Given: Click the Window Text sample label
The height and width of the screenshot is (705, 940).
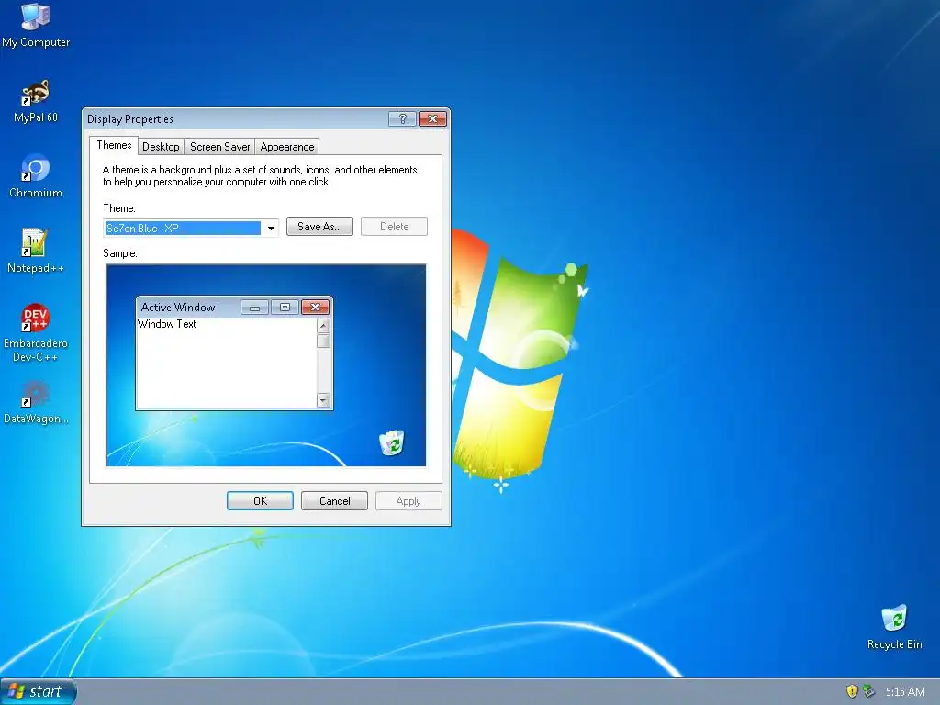Looking at the screenshot, I should 167,324.
